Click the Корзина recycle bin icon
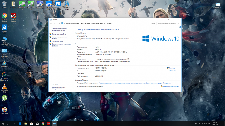This screenshot has height=126, width=225. [4, 4]
